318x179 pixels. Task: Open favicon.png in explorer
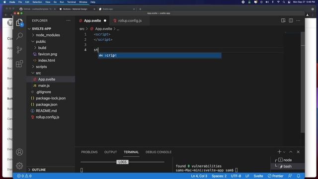tap(48, 54)
